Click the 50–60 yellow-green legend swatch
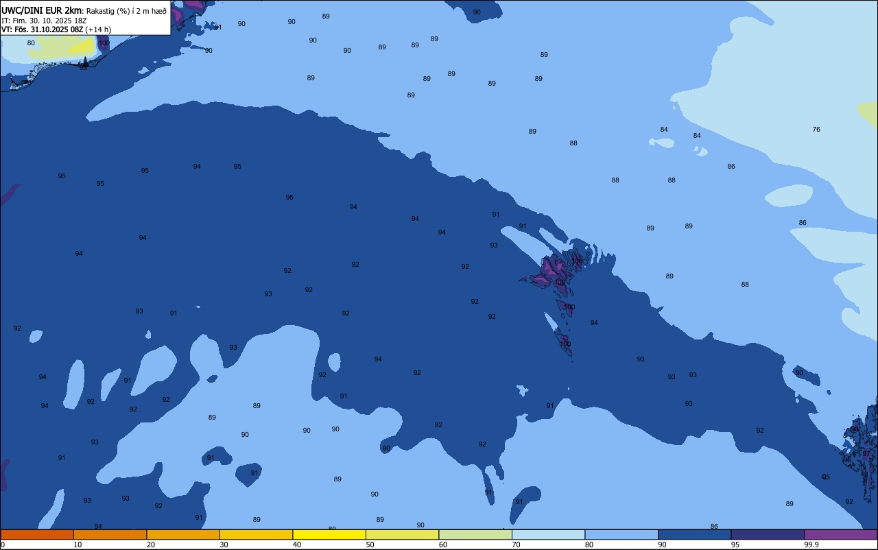Viewport: 878px width, 550px height. coord(402,534)
